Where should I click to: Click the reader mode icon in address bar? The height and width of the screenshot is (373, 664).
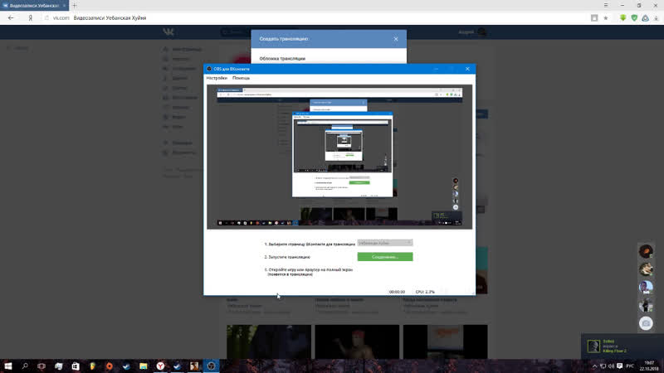(x=594, y=17)
